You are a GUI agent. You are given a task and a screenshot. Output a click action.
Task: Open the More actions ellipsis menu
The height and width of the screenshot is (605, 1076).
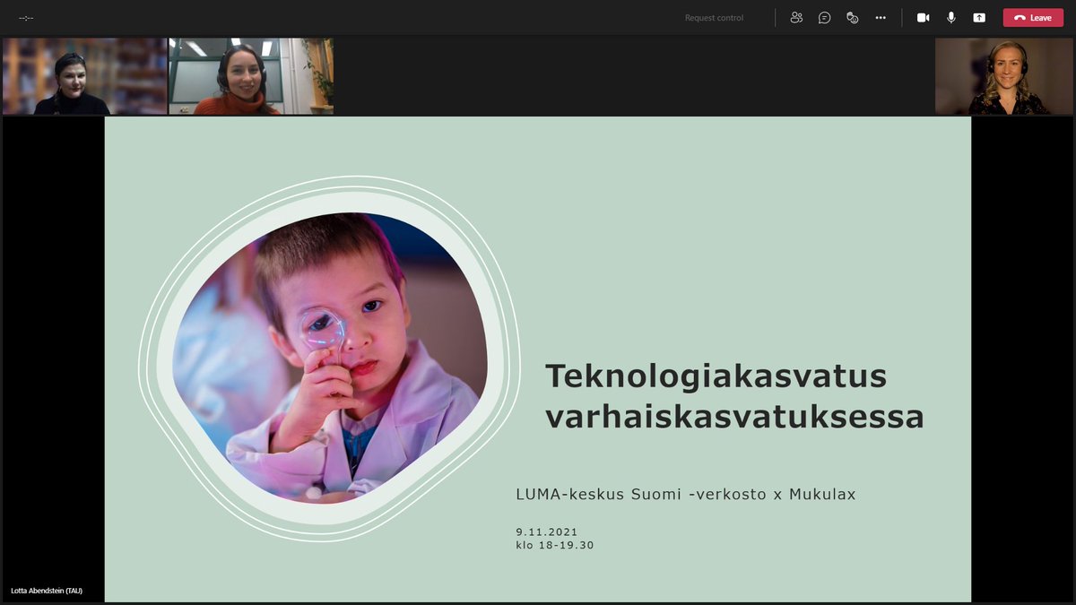(x=881, y=18)
